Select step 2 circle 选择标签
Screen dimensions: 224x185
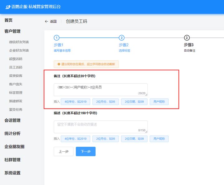(x=122, y=38)
